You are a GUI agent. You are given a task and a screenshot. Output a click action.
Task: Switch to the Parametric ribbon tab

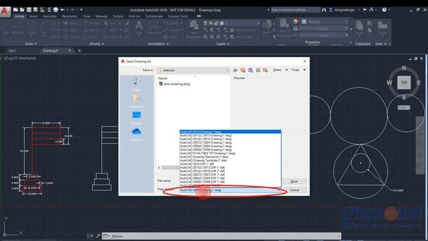pos(70,16)
